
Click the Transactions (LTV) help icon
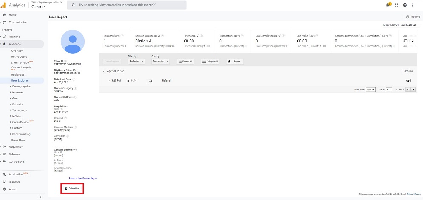click(x=242, y=36)
